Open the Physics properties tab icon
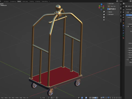The width and height of the screenshot is (132, 99). 123,31
